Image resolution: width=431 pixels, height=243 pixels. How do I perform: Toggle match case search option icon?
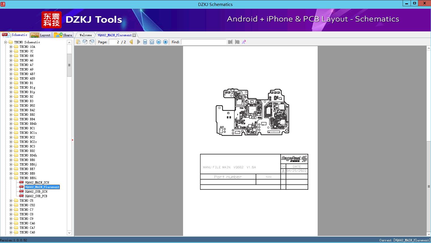[x=244, y=42]
